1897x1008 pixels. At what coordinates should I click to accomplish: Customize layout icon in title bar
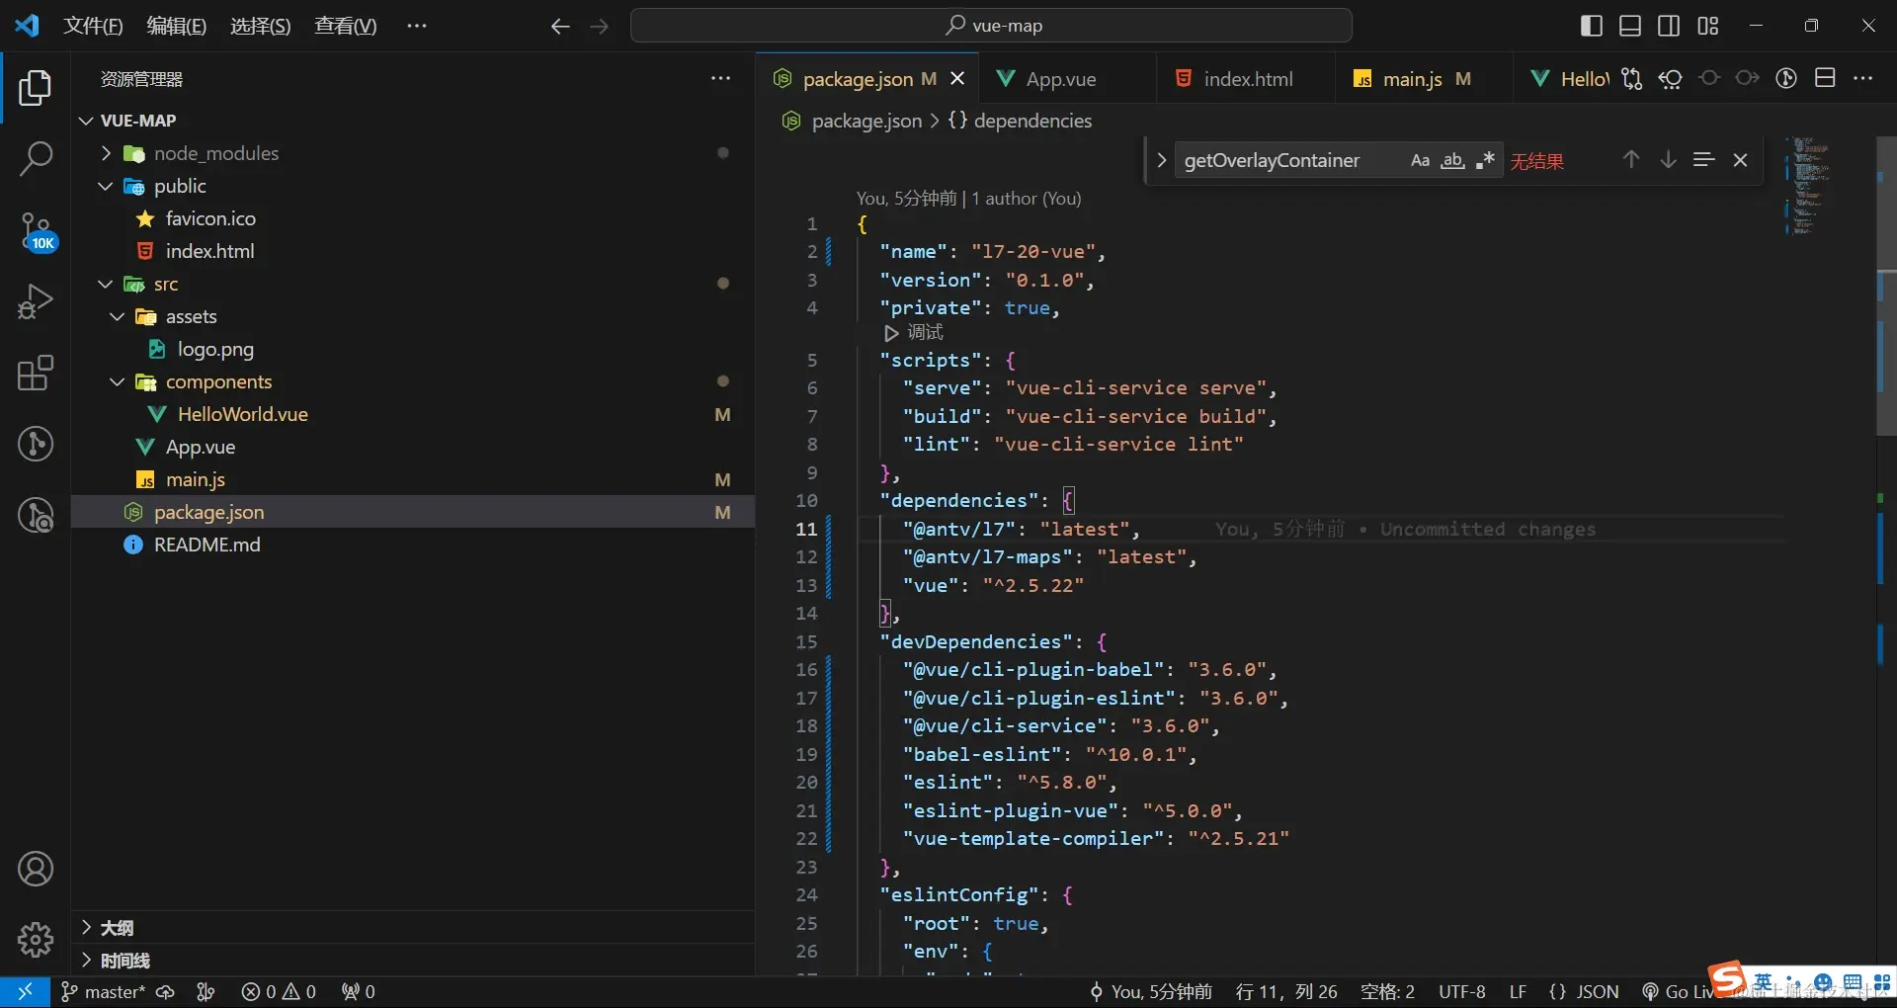(x=1708, y=26)
